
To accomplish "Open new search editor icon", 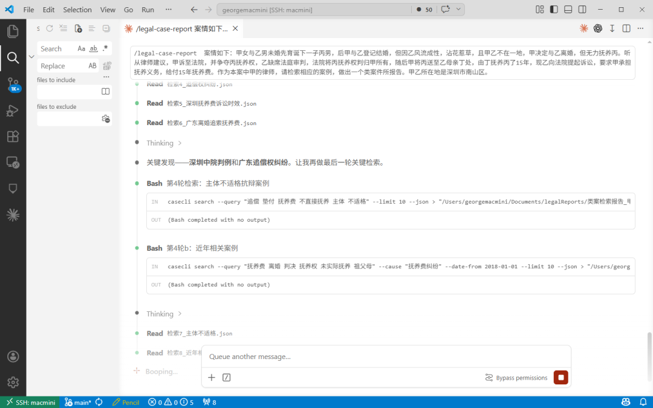I will click(78, 28).
